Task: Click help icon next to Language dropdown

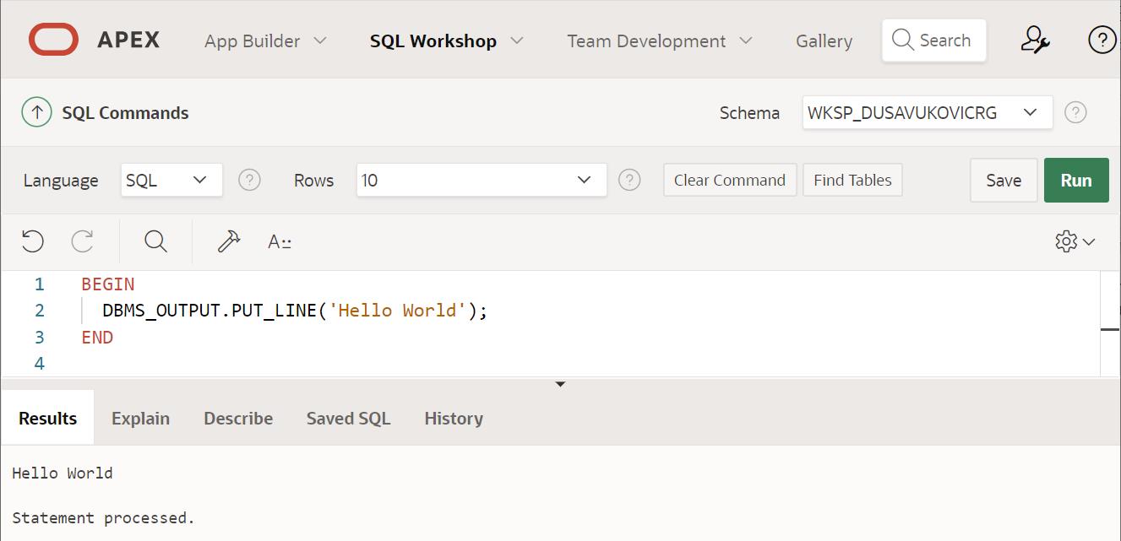Action: click(x=249, y=180)
